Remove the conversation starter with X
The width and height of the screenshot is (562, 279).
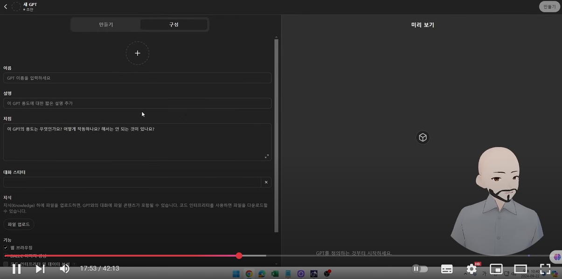click(x=266, y=182)
